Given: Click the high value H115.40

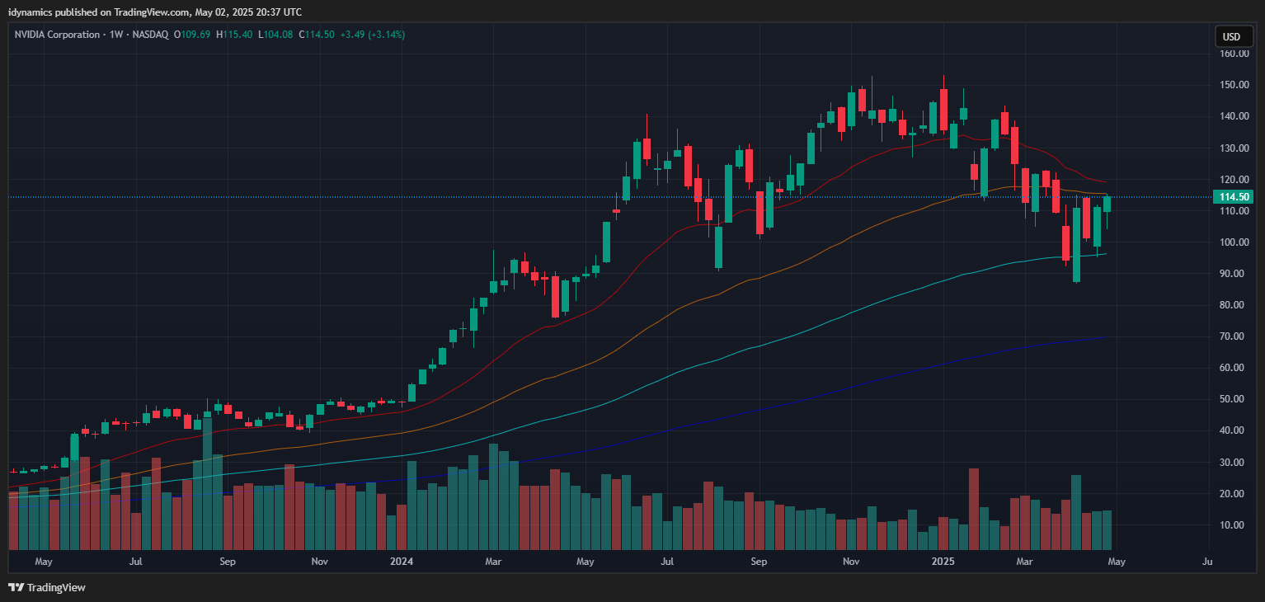Looking at the screenshot, I should (x=234, y=35).
